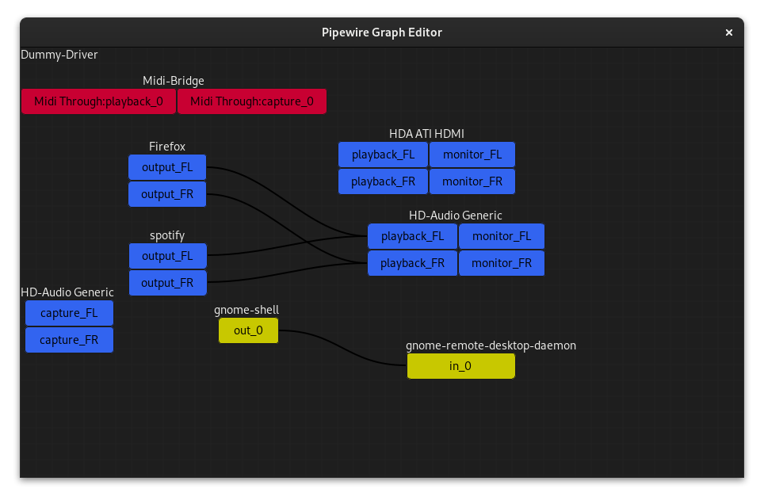
Task: Select HD-Audio Generic capture_FR port
Action: coord(69,340)
